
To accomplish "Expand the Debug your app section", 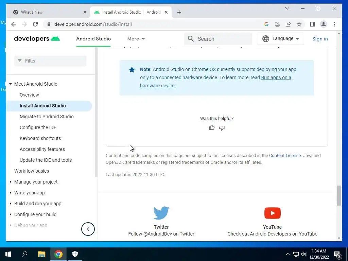I will 11,225.
